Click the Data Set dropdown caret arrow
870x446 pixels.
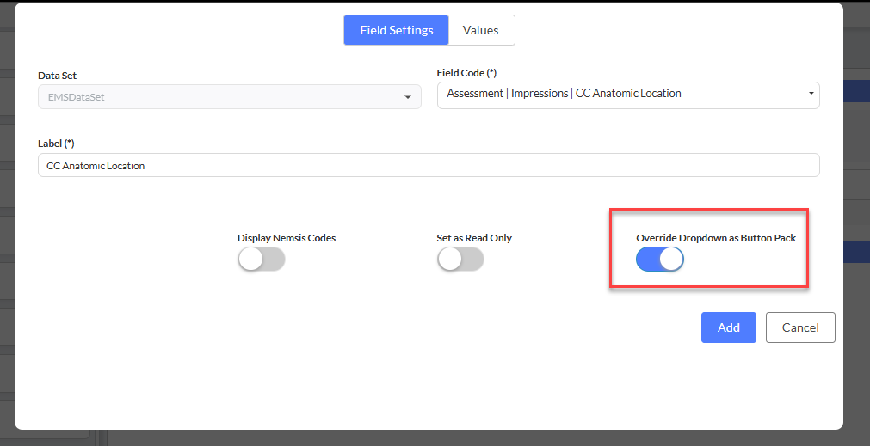pyautogui.click(x=408, y=97)
